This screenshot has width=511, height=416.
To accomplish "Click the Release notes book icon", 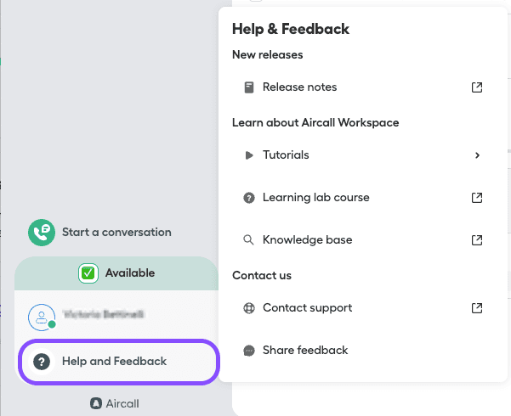I will click(249, 87).
